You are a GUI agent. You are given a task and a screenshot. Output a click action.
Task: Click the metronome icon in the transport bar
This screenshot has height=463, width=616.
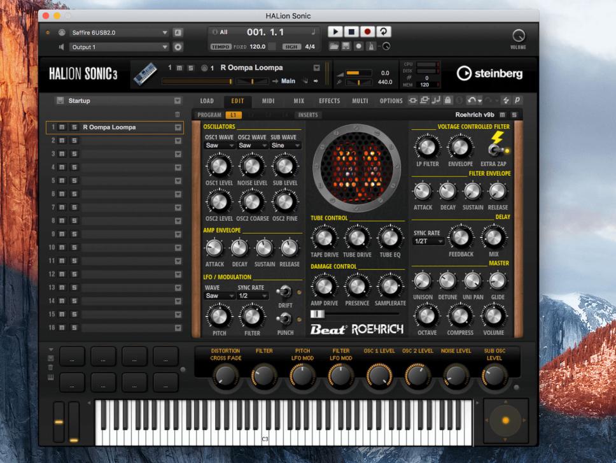[372, 47]
